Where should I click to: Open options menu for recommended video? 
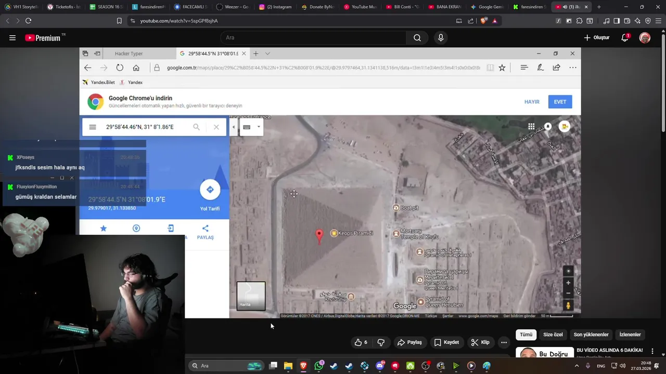[652, 352]
